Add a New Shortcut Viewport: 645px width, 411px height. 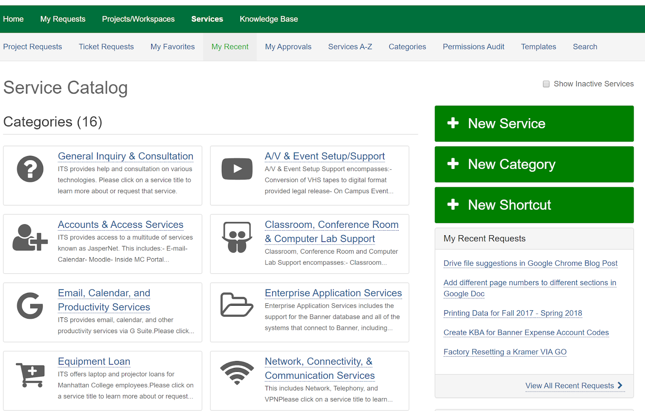tap(534, 205)
